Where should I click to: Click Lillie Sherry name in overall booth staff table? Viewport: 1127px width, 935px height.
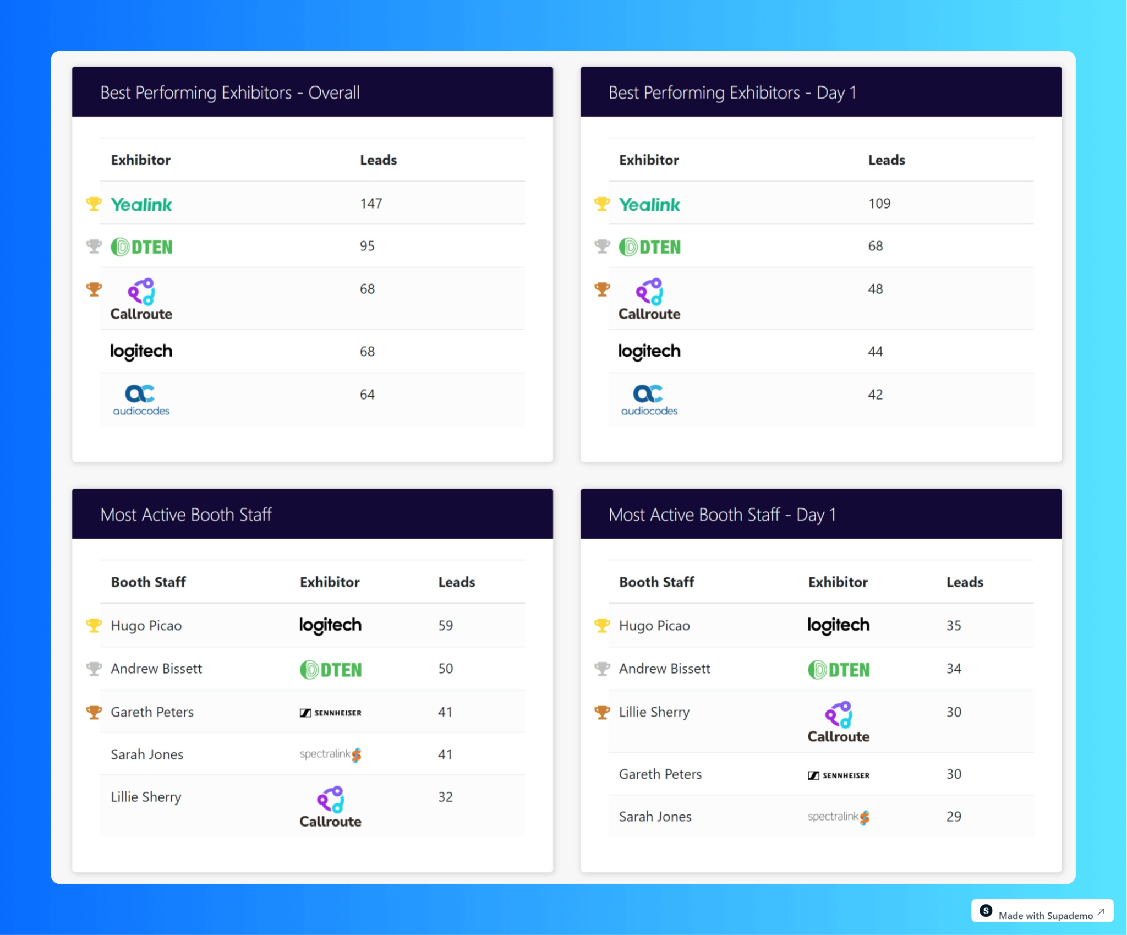(x=146, y=797)
